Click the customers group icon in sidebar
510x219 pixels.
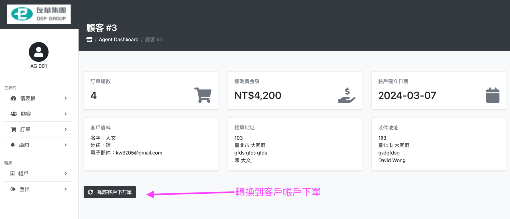click(13, 114)
